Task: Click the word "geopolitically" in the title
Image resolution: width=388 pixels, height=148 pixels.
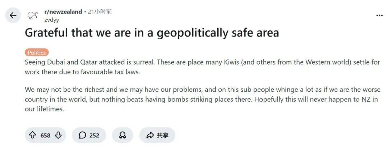Action: click(192, 33)
